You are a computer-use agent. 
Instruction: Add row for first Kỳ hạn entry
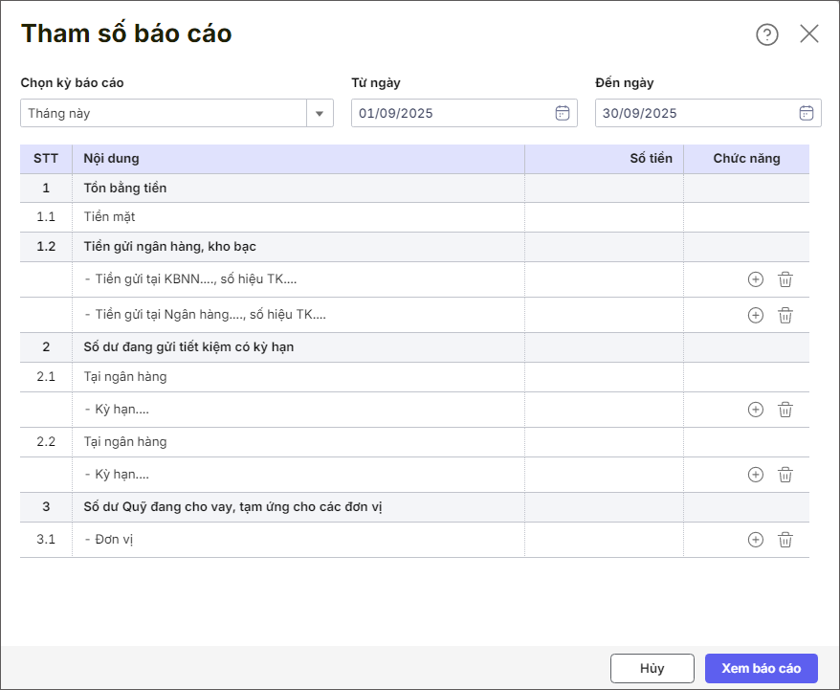click(x=756, y=410)
